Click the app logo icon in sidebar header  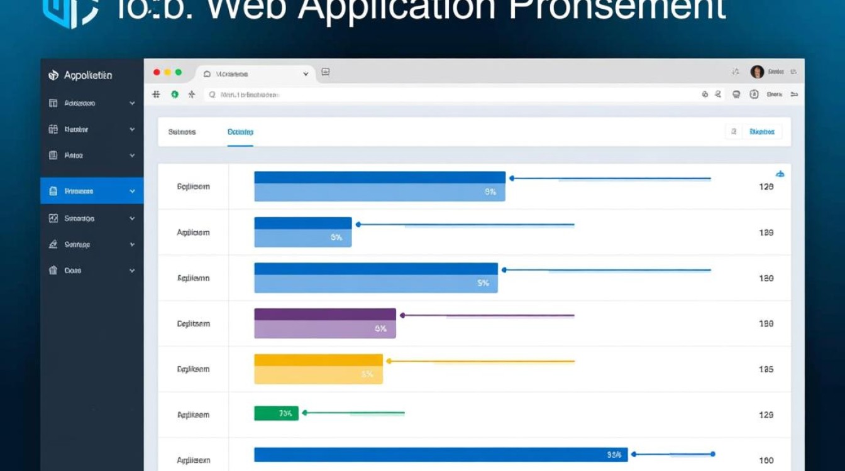click(53, 75)
